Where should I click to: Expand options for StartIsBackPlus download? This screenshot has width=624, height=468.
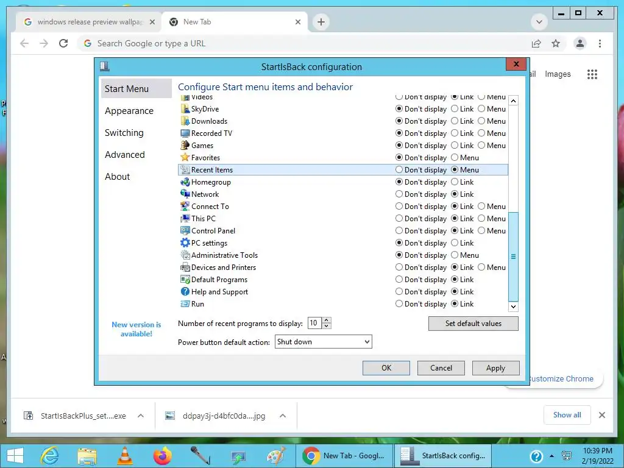pos(141,416)
